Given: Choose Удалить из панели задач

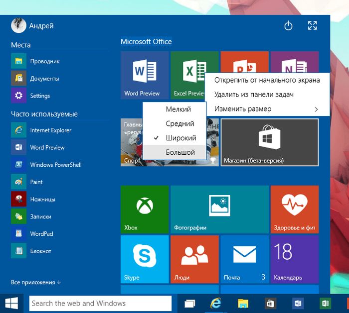Looking at the screenshot, I should tap(267, 95).
